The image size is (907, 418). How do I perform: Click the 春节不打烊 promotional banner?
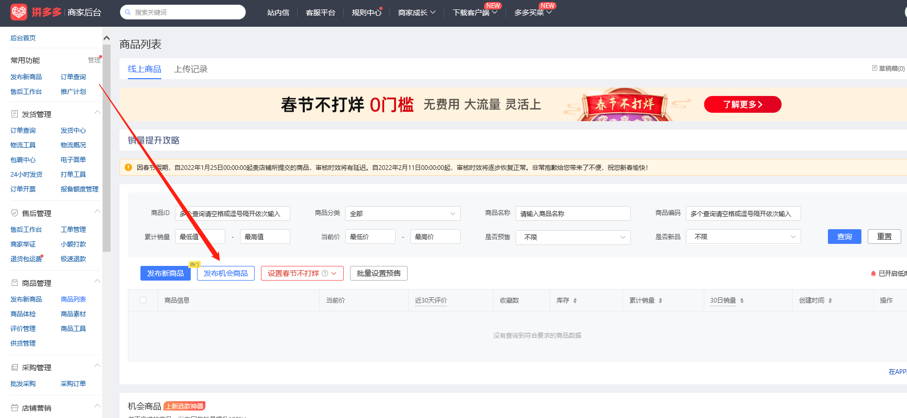513,104
